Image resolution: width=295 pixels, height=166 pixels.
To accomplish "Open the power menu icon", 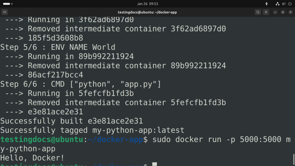I will pos(290,4).
